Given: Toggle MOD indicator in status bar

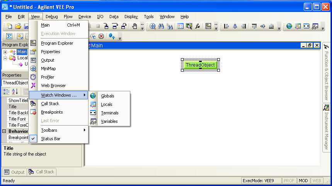Looking at the screenshot, I should (x=303, y=181).
